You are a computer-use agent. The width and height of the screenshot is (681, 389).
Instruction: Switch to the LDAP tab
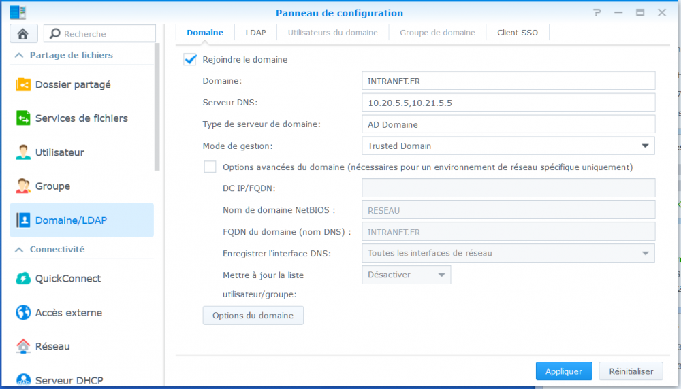256,33
